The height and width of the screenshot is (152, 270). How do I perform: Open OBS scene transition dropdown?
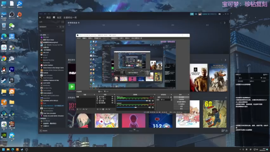click(163, 97)
